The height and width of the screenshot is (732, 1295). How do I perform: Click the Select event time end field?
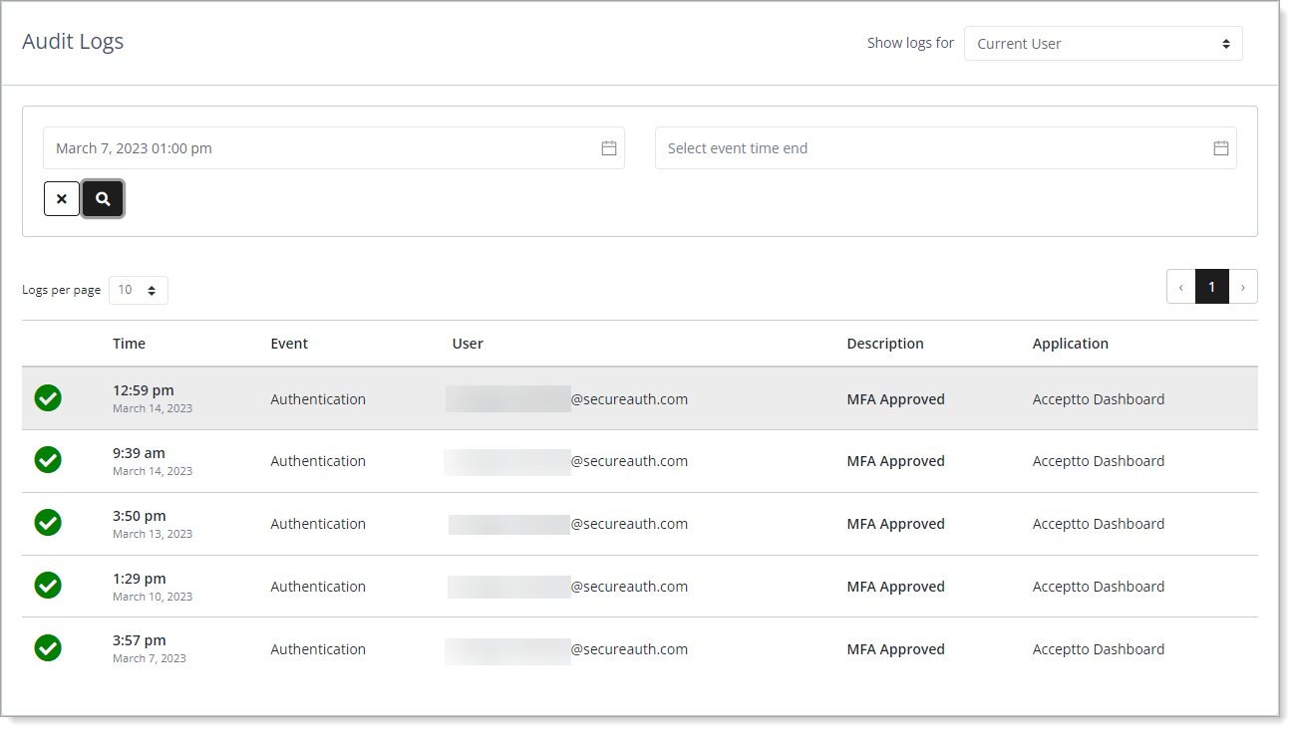[945, 148]
